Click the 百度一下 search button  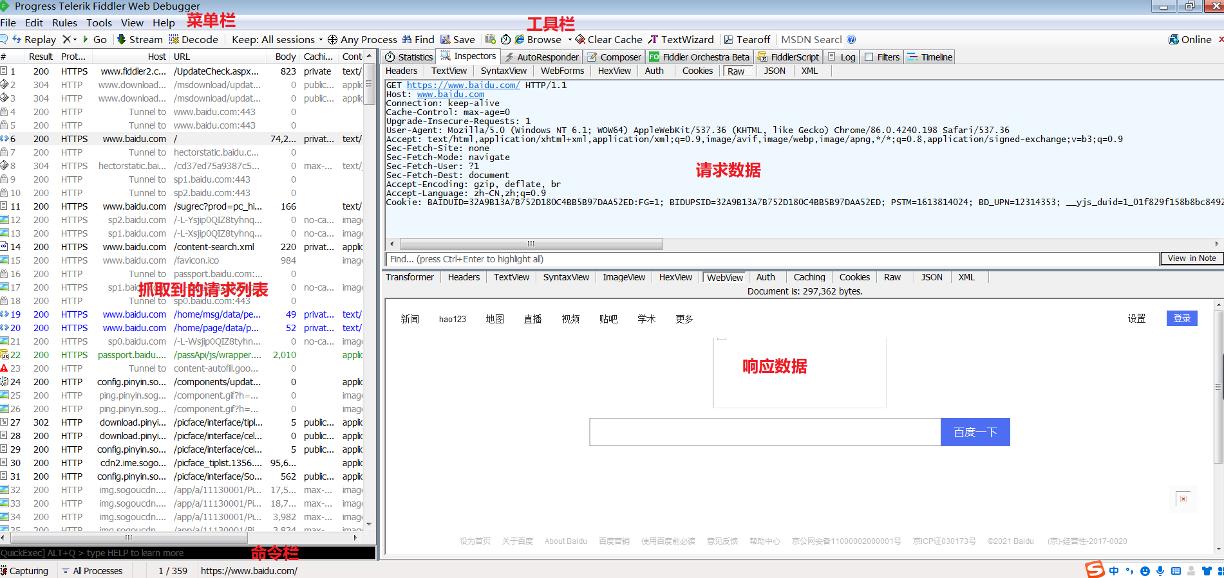tap(975, 432)
